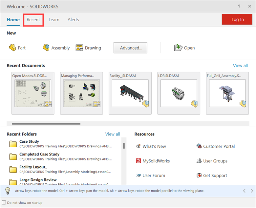The width and height of the screenshot is (256, 208).
Task: Click the Part label text
Action: [22, 48]
